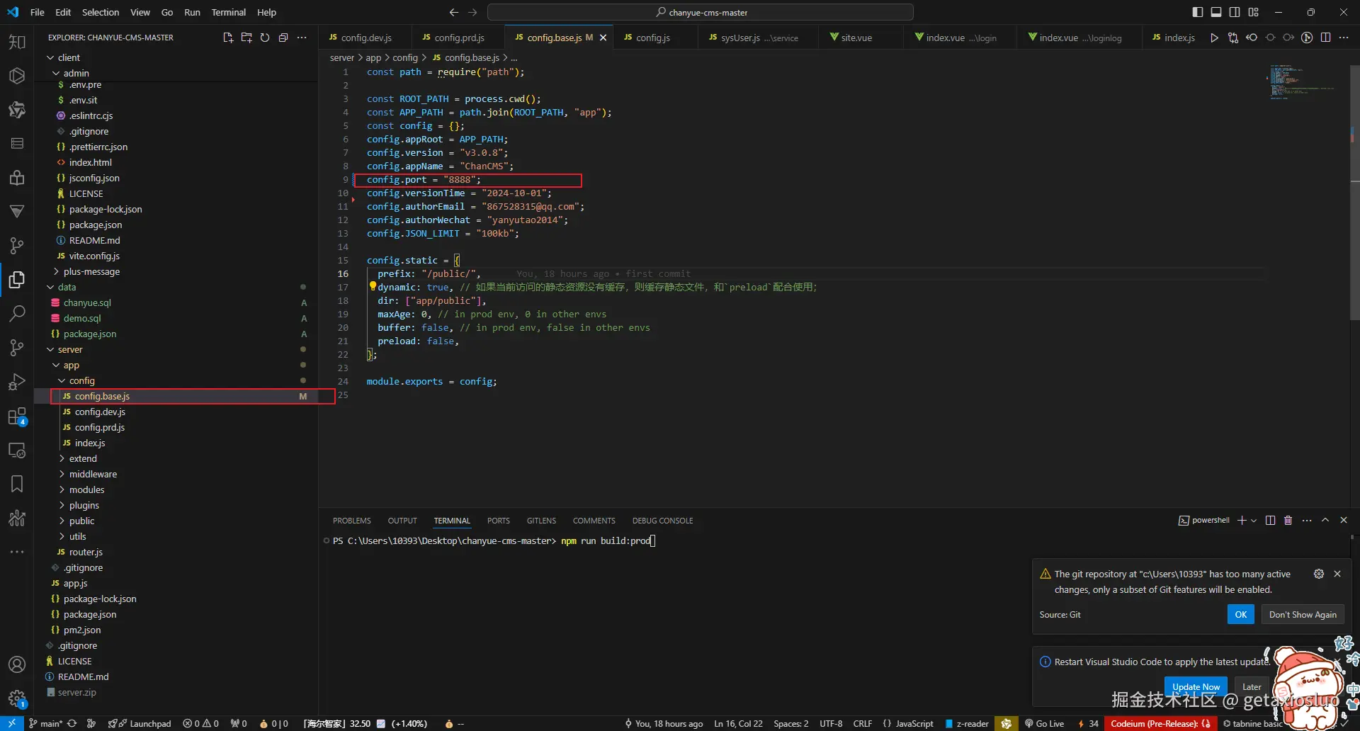Viewport: 1360px width, 731px height.
Task: Click Don't Show Again button
Action: (x=1303, y=614)
